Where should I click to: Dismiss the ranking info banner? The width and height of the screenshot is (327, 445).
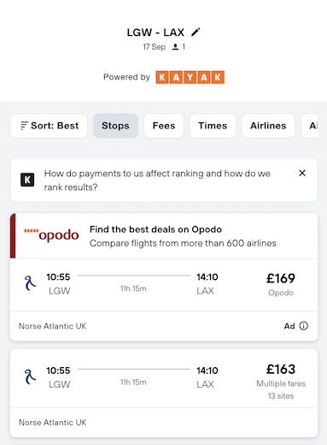tap(302, 173)
